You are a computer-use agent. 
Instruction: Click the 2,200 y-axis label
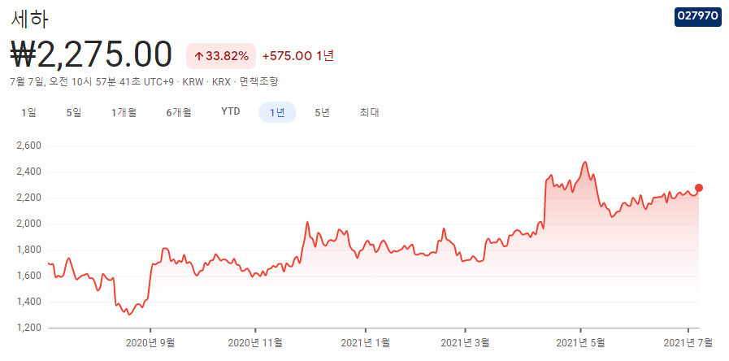pyautogui.click(x=28, y=198)
